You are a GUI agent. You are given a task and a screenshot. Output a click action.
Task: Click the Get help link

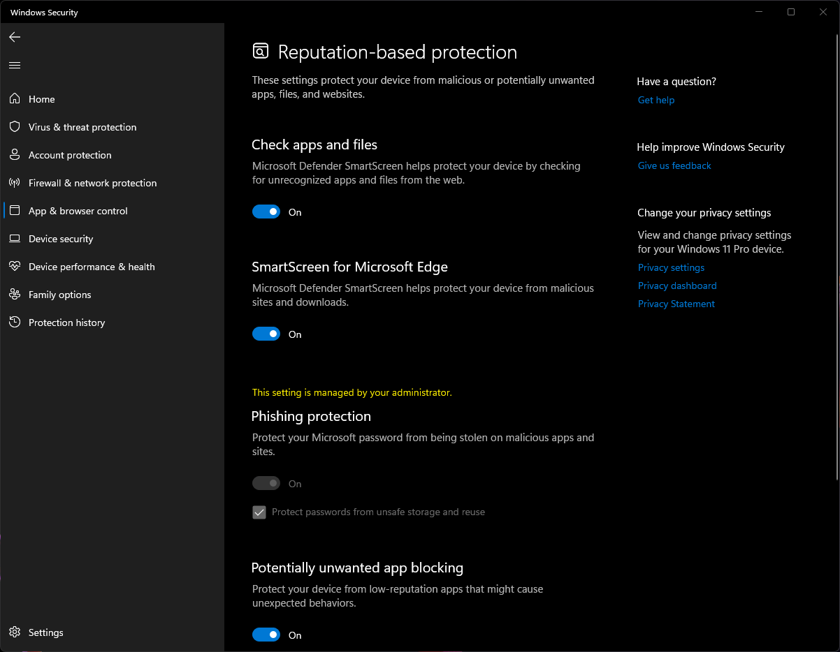[x=656, y=100]
